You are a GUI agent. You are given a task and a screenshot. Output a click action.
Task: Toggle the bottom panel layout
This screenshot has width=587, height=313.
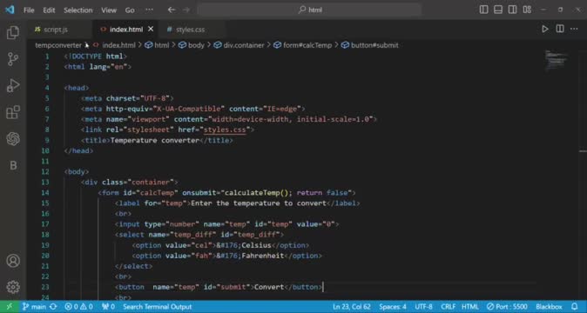click(x=498, y=10)
